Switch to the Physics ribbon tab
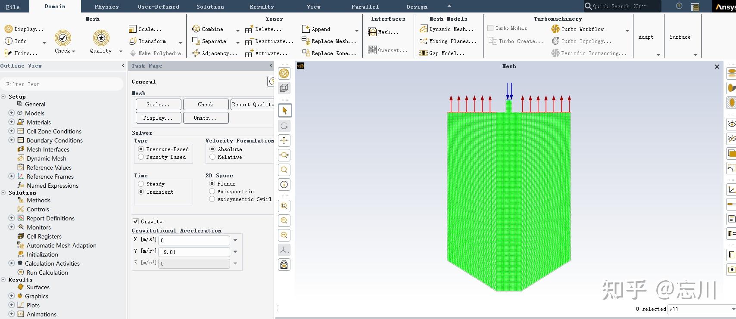 tap(106, 6)
